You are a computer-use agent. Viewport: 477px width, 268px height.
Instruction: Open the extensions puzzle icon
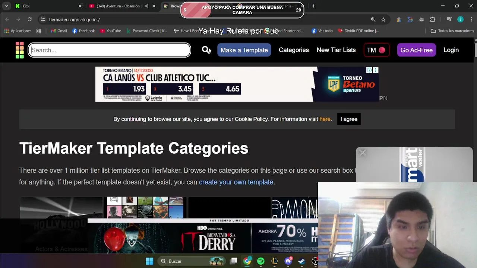point(433,19)
